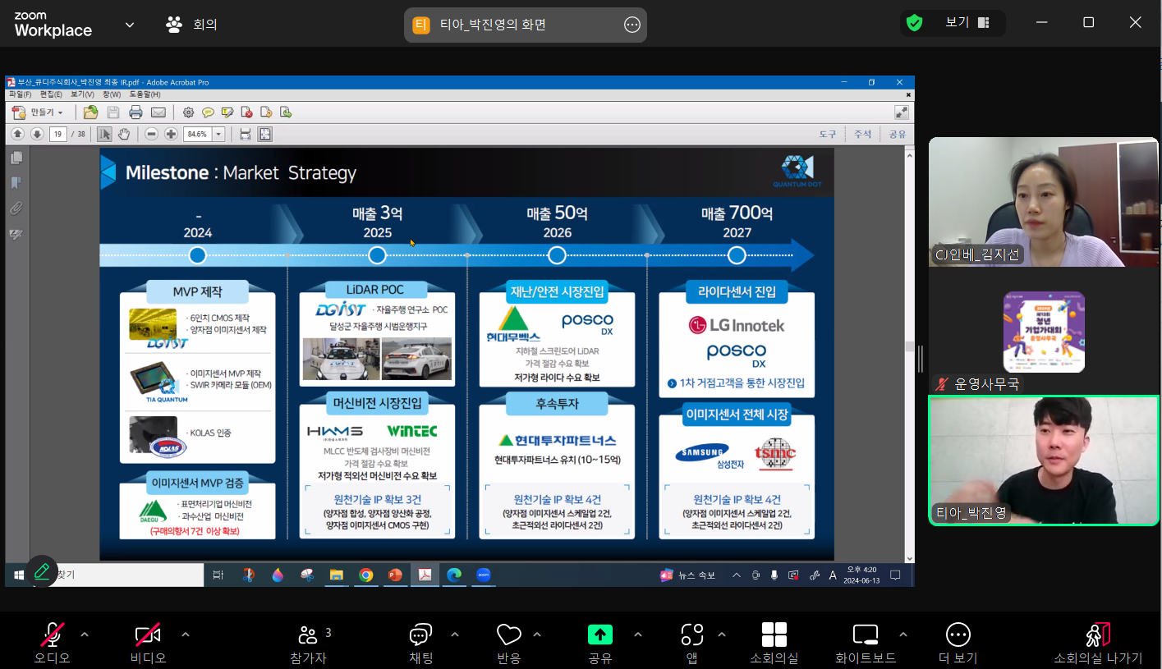Open the 앱 apps button
The width and height of the screenshot is (1162, 669).
tap(692, 643)
